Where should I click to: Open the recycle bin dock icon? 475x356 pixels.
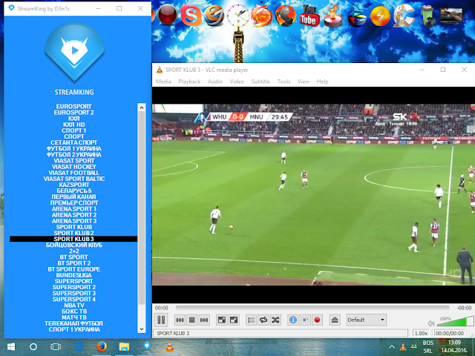coord(428,15)
